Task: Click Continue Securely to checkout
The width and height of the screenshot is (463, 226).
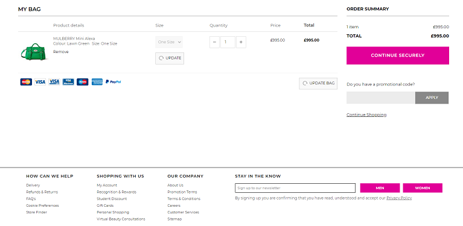Action: click(x=398, y=55)
